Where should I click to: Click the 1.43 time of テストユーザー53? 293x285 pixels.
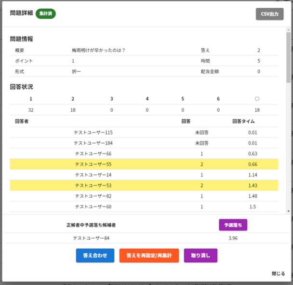click(253, 185)
